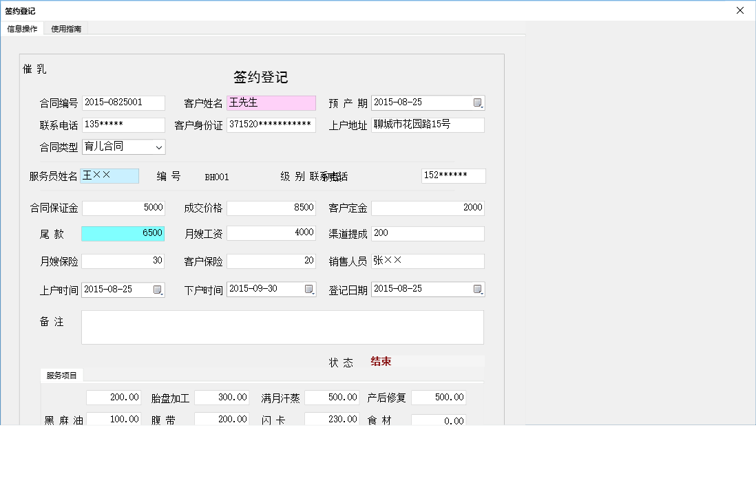Click the 状态 value showing 结束

[380, 361]
